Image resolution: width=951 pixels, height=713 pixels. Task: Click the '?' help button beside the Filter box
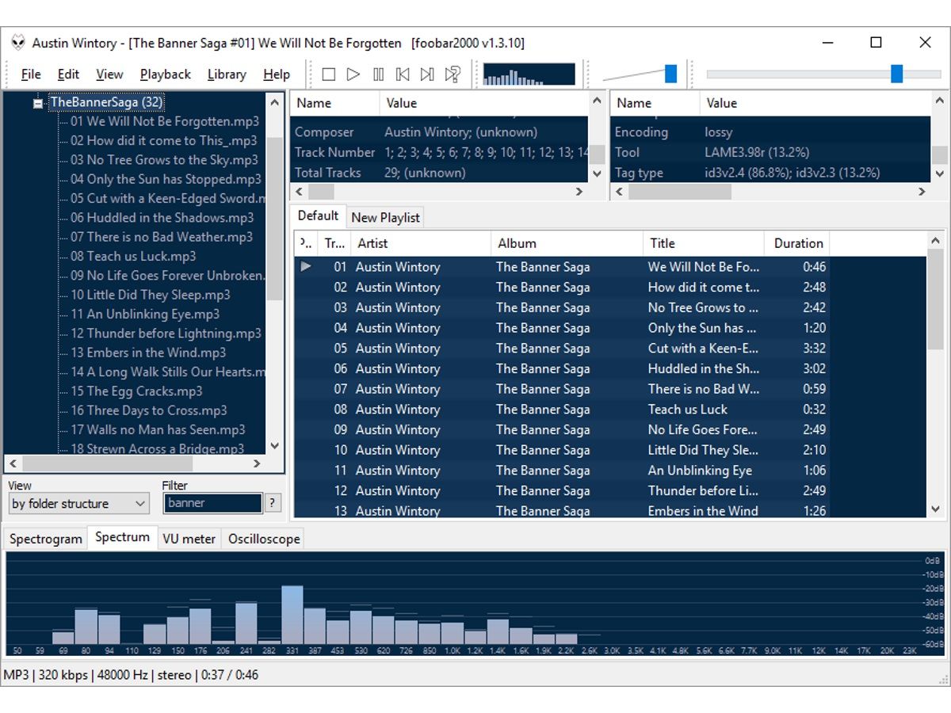[273, 503]
